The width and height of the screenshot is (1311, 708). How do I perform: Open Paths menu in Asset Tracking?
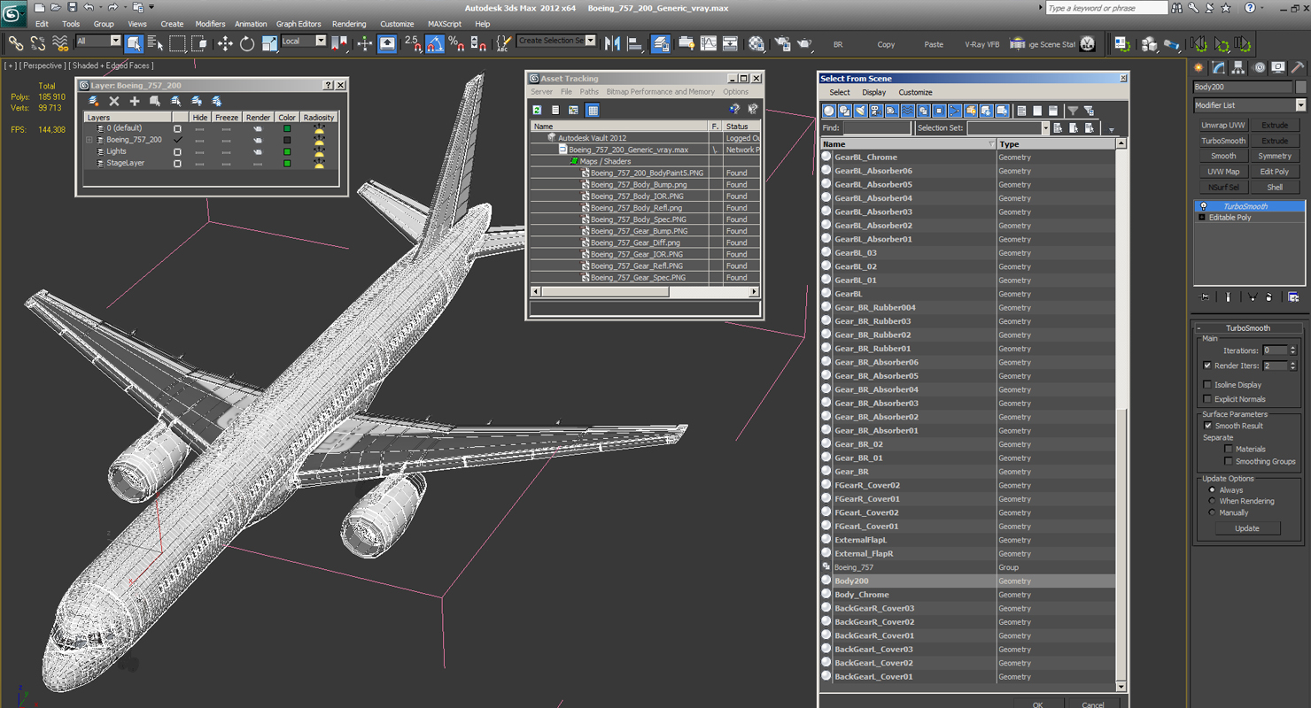[589, 92]
